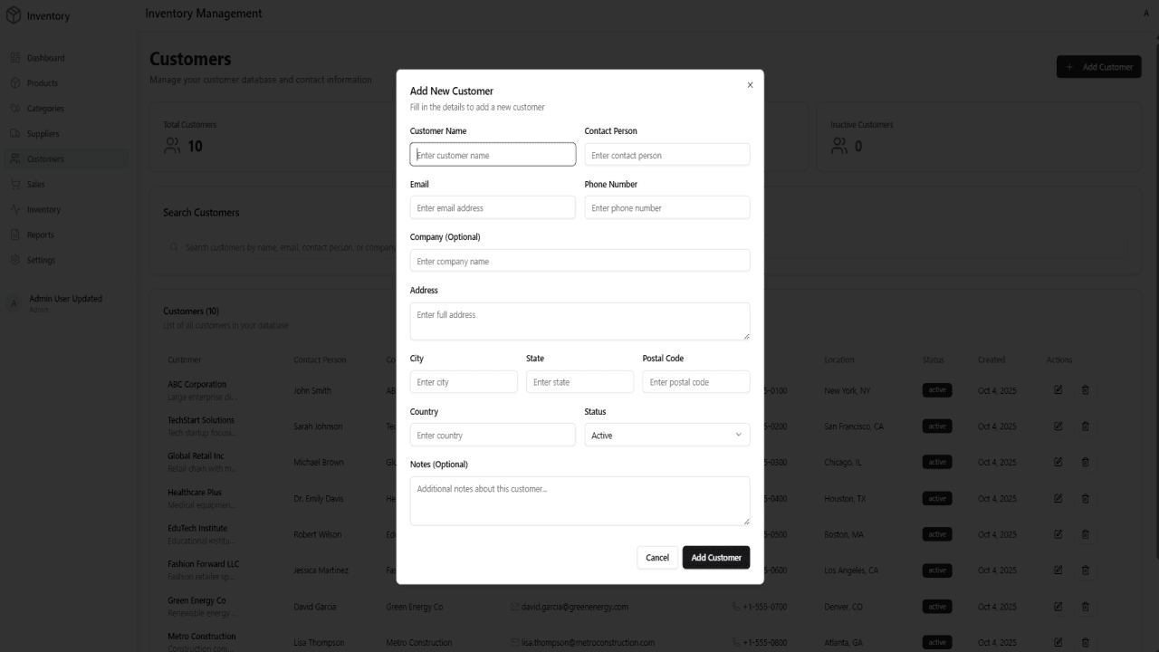Click the Add Customer button in page header

1098,67
